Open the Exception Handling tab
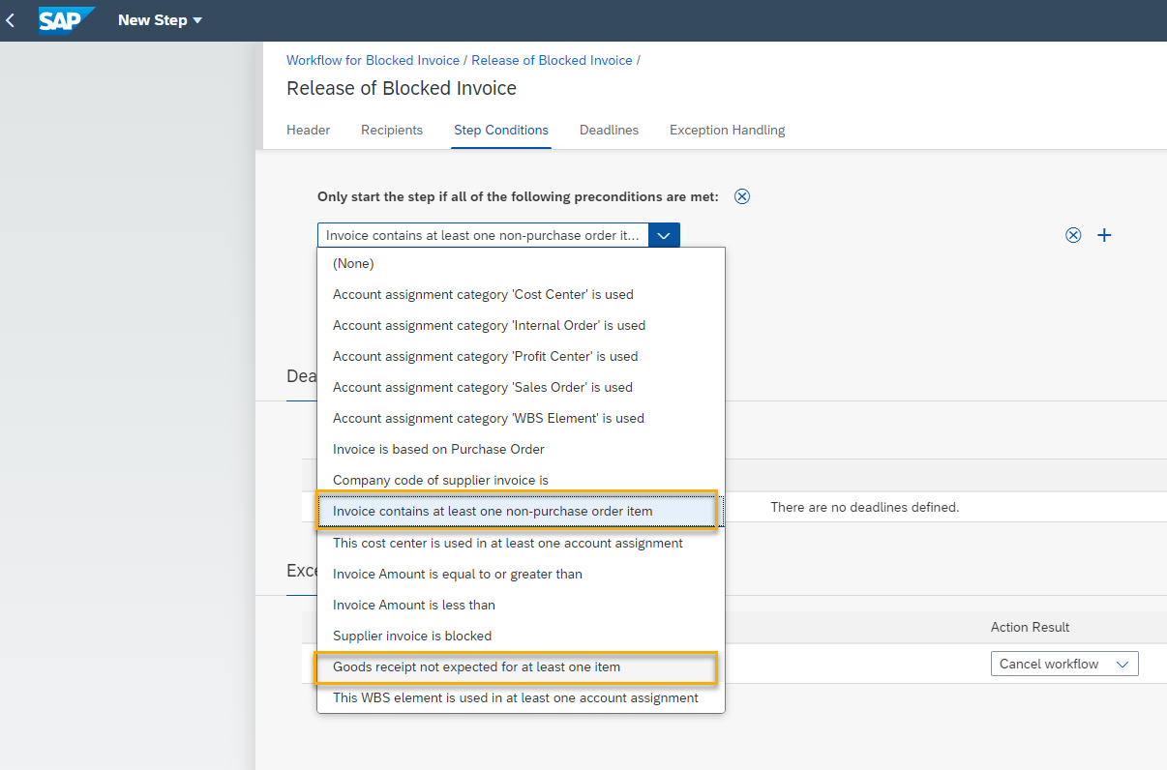The width and height of the screenshot is (1167, 770). pos(727,130)
